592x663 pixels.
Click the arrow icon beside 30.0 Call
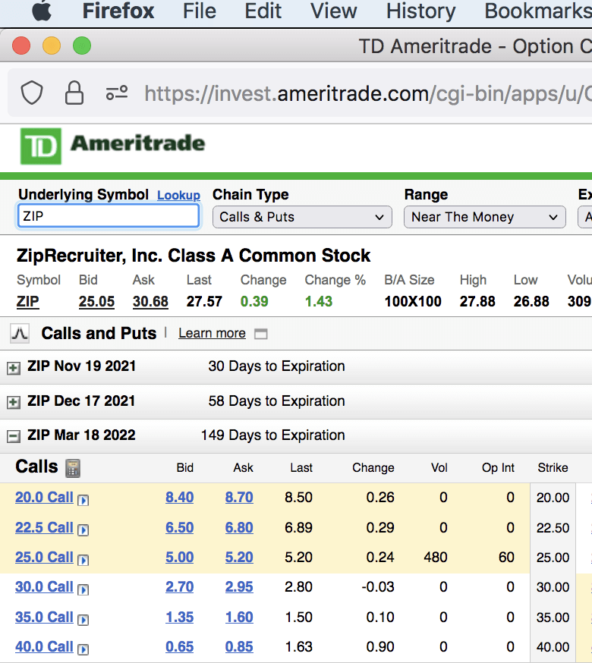click(x=83, y=589)
